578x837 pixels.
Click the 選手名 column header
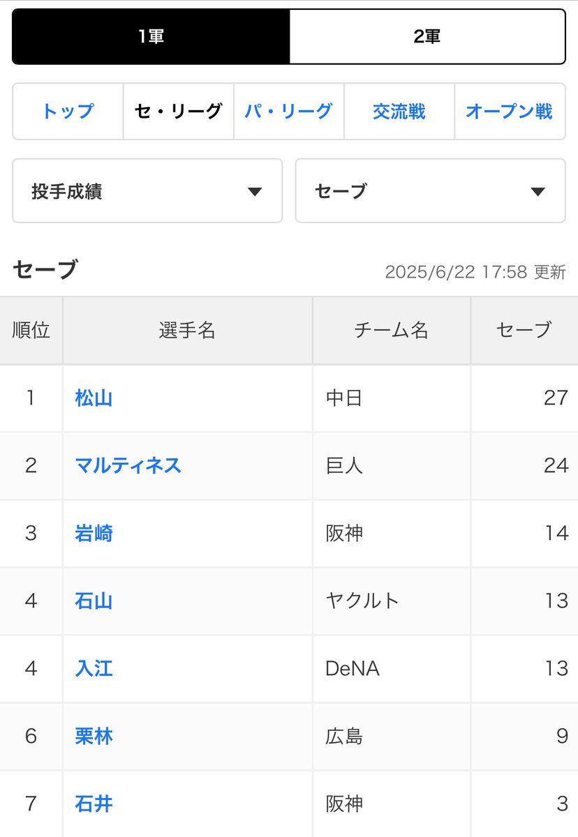[x=188, y=331]
